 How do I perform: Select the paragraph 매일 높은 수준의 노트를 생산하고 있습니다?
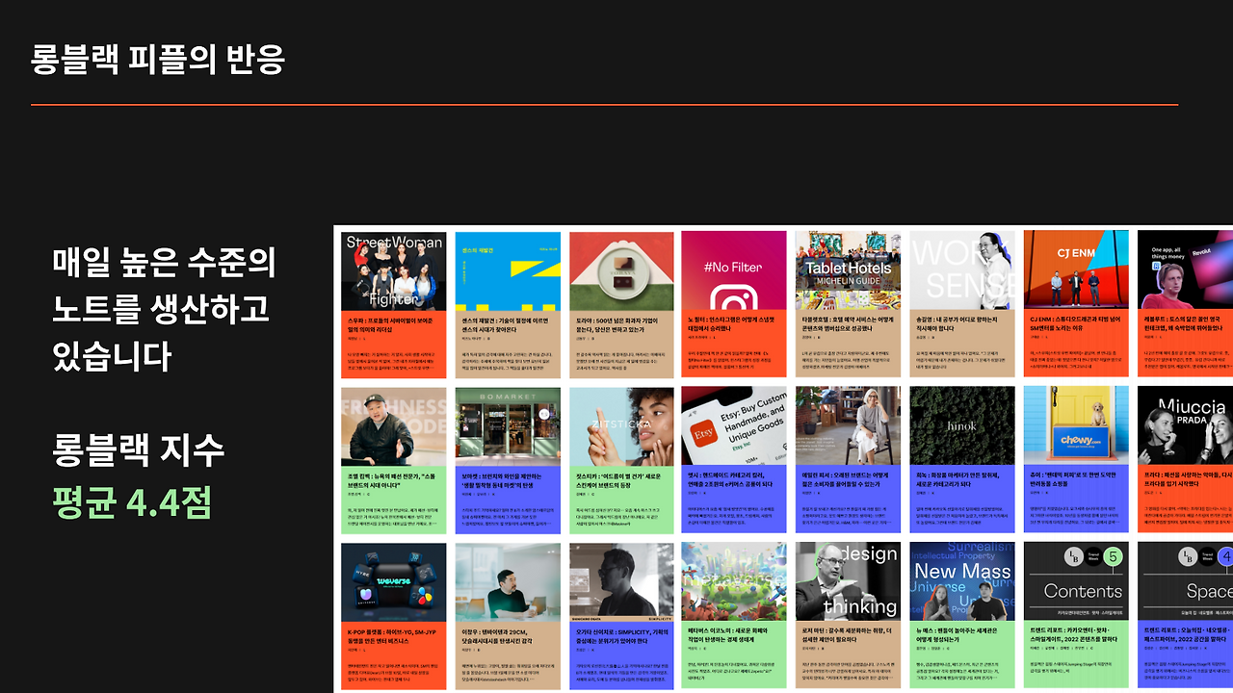pos(165,310)
